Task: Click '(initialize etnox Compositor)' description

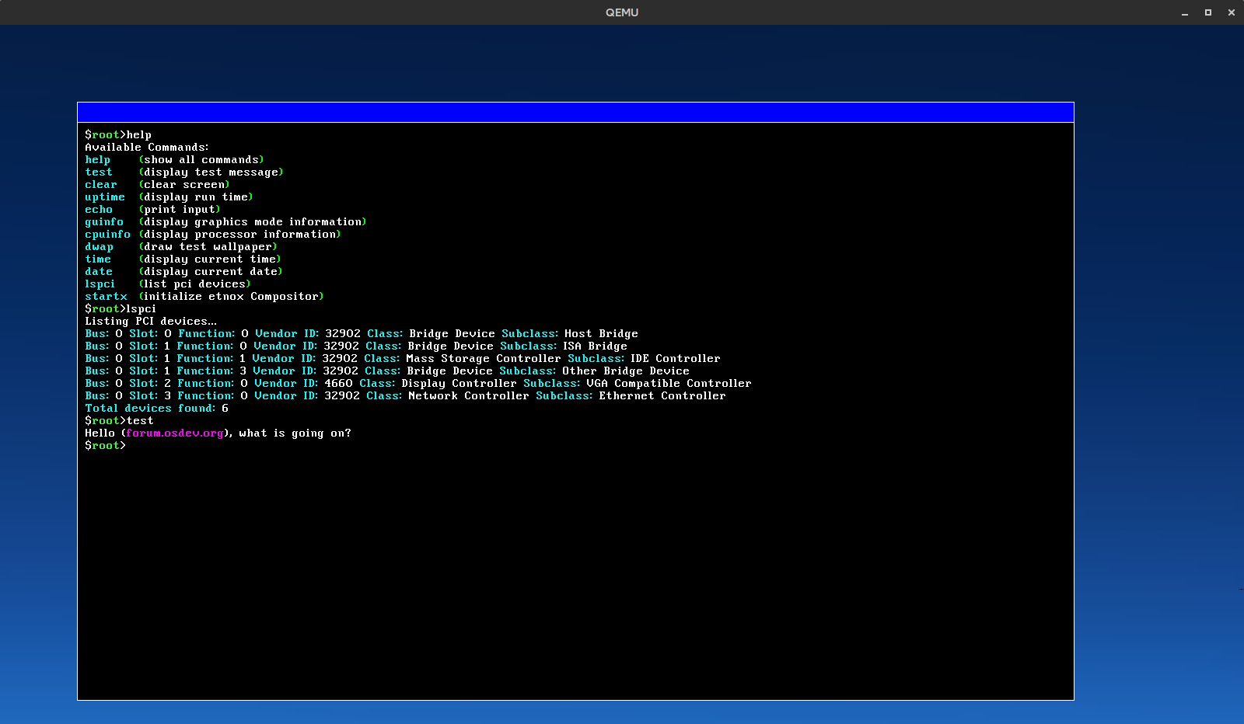Action: tap(231, 297)
